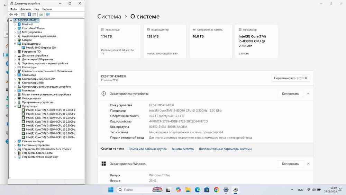Open the Действие menu
The image size is (346, 195).
click(x=26, y=9)
